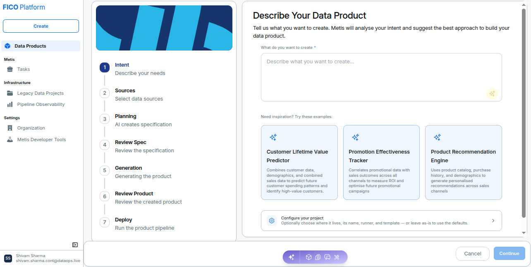531x267 pixels.
Task: Click step 3 Planning circle
Action: click(105, 119)
